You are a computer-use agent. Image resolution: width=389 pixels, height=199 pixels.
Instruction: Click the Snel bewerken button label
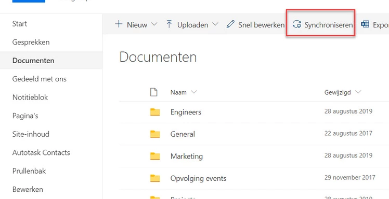[x=261, y=25]
